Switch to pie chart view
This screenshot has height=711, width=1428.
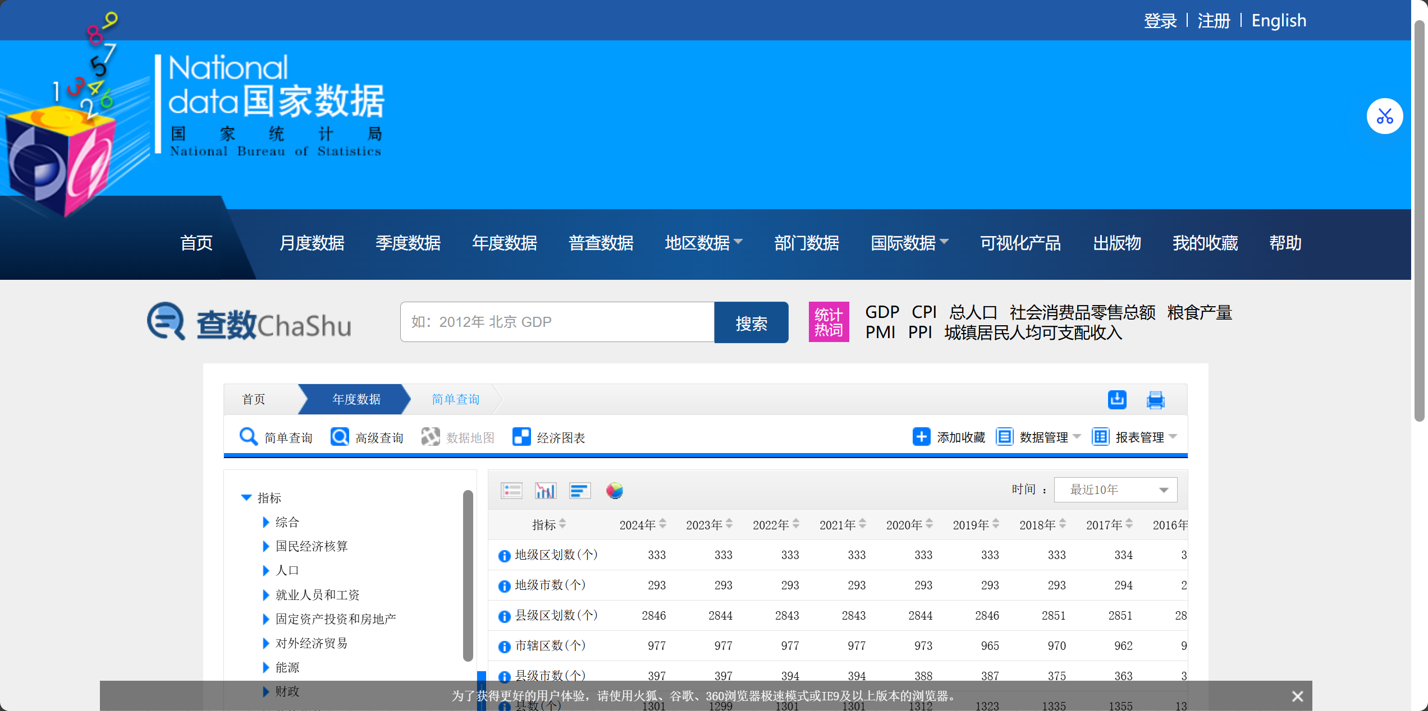tap(614, 490)
